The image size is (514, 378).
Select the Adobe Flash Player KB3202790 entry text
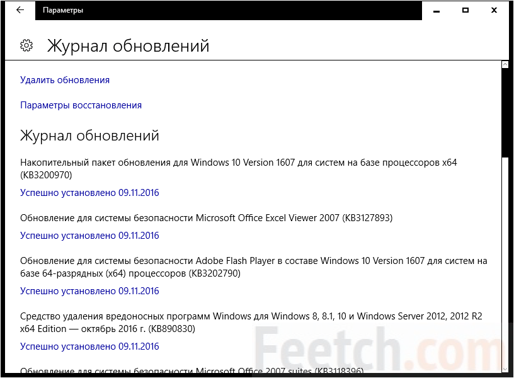click(254, 267)
